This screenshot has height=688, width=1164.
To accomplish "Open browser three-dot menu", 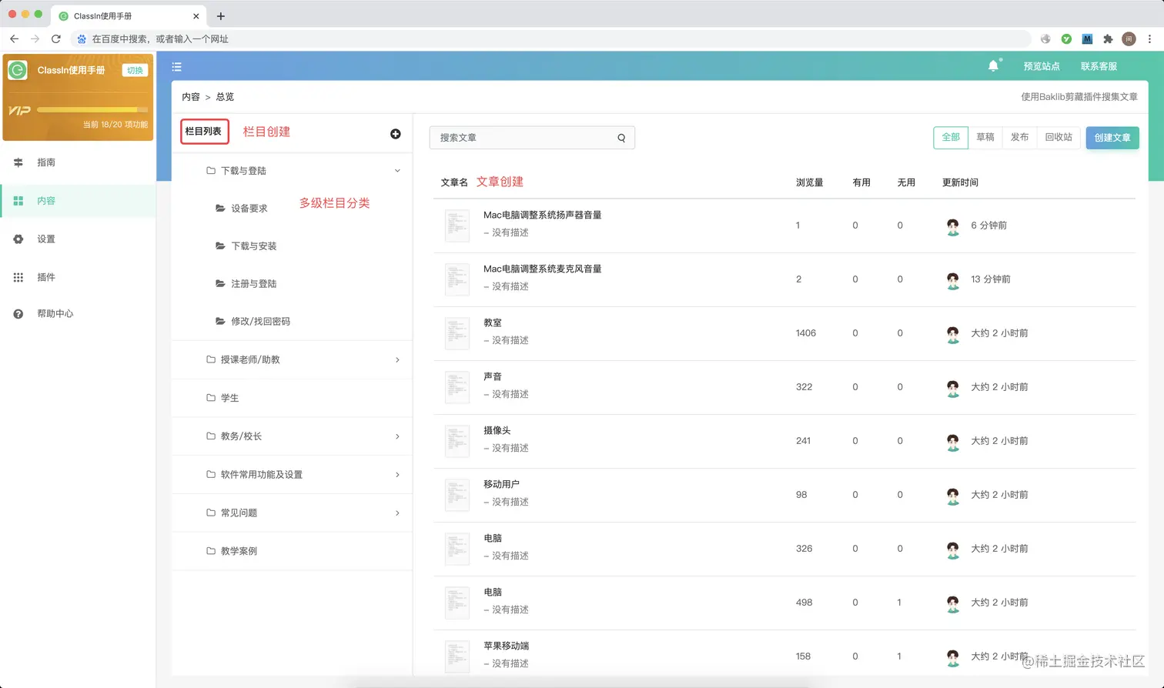I will point(1149,38).
